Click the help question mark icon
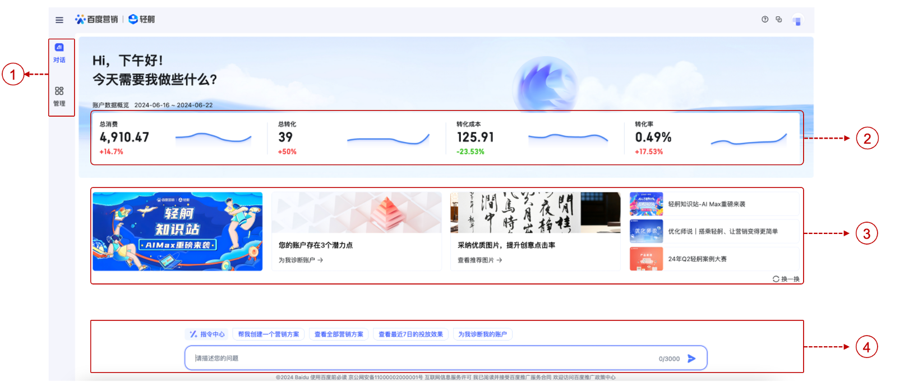The image size is (904, 390). click(765, 19)
